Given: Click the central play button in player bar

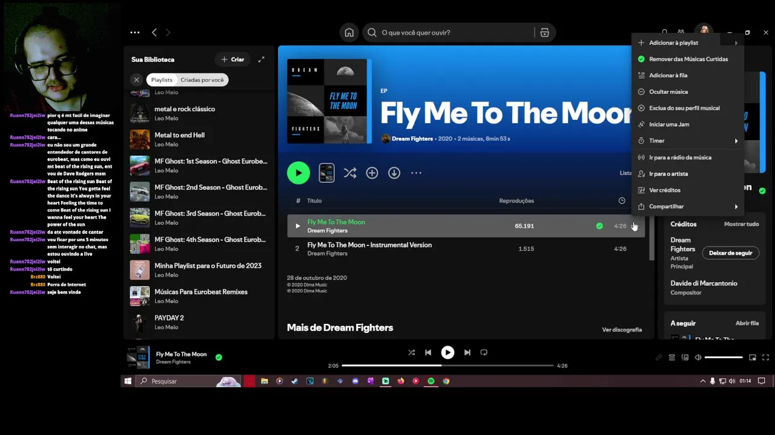Looking at the screenshot, I should pyautogui.click(x=447, y=352).
